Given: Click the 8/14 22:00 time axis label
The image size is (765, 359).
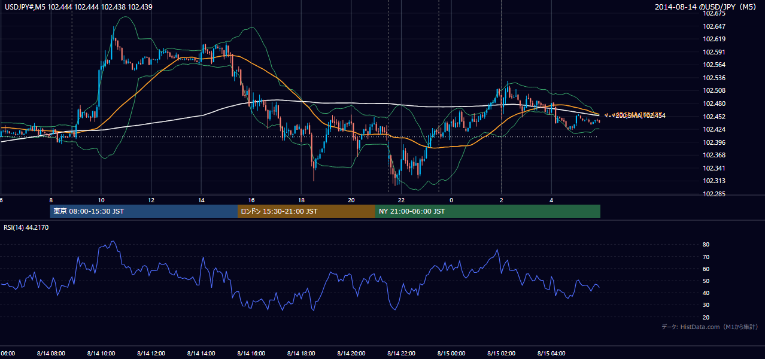Looking at the screenshot, I should tap(401, 353).
